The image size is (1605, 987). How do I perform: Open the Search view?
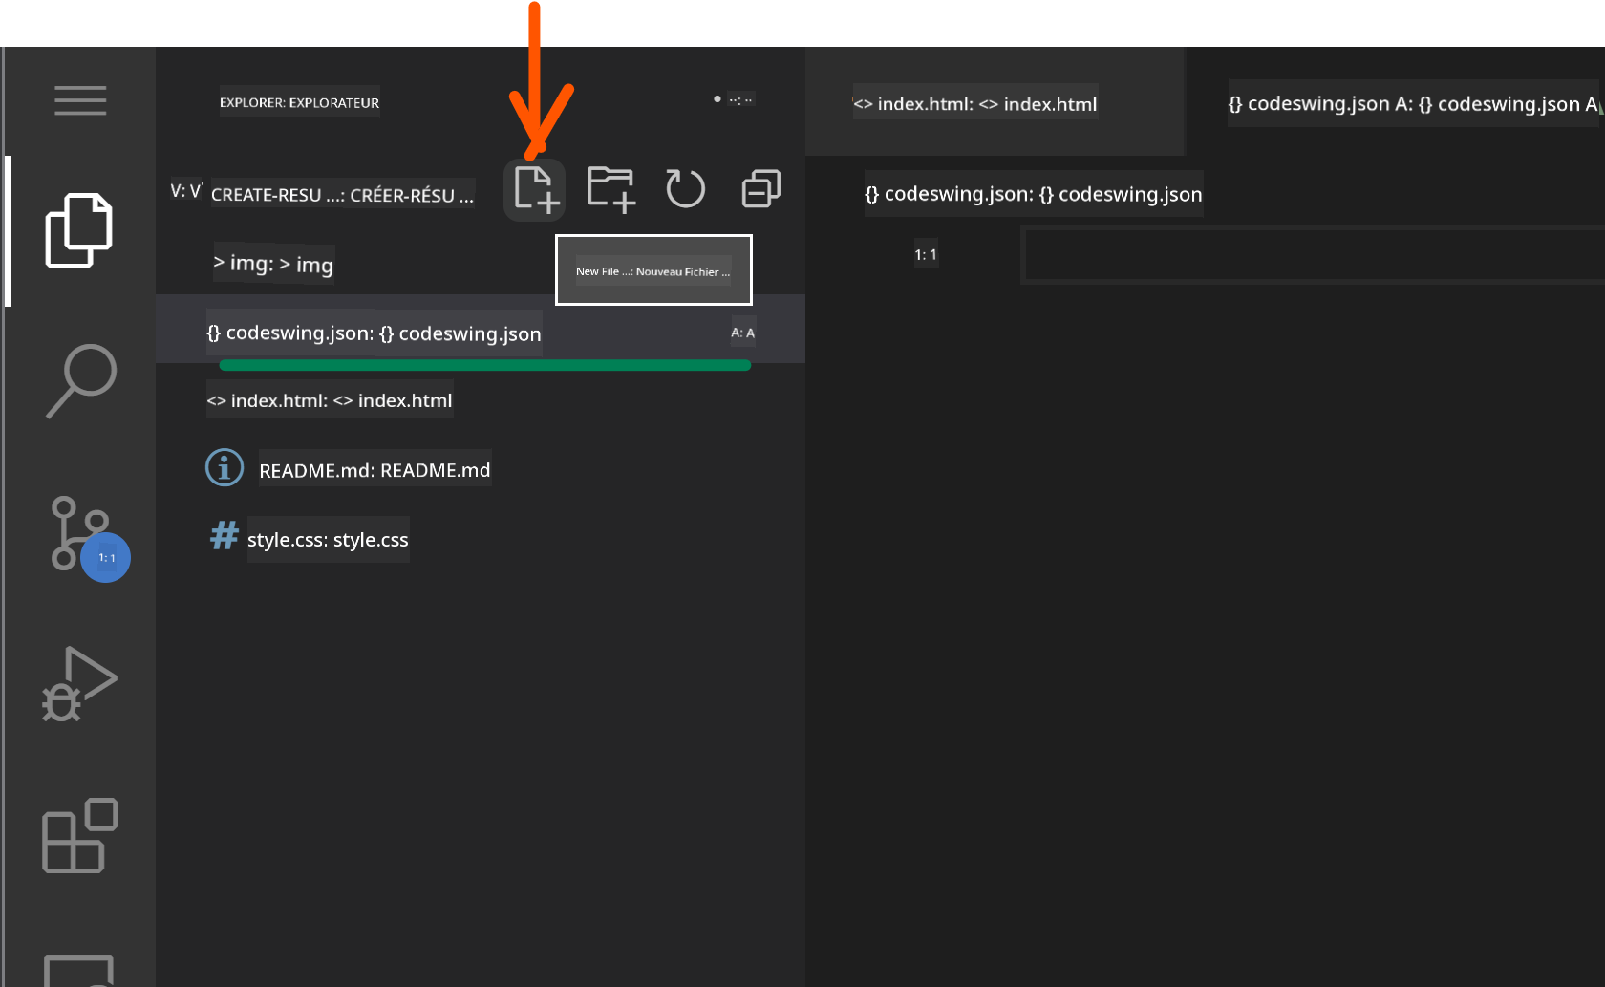click(x=80, y=380)
